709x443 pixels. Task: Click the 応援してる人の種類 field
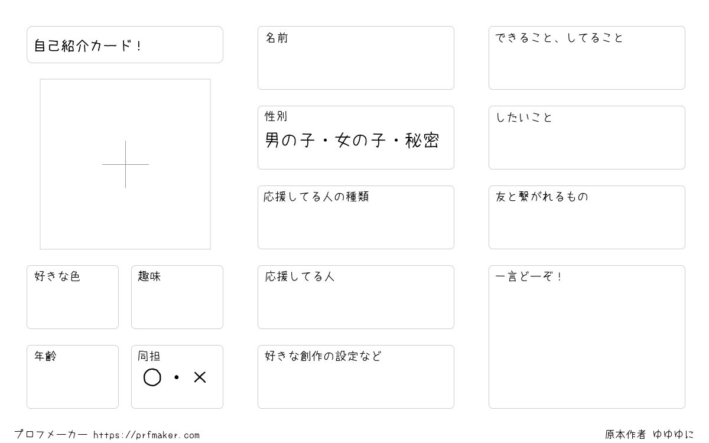point(356,217)
